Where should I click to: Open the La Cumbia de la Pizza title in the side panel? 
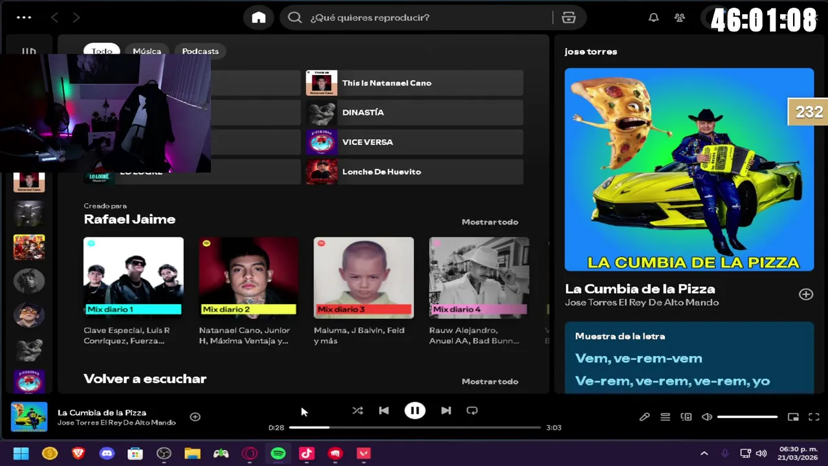pyautogui.click(x=640, y=289)
